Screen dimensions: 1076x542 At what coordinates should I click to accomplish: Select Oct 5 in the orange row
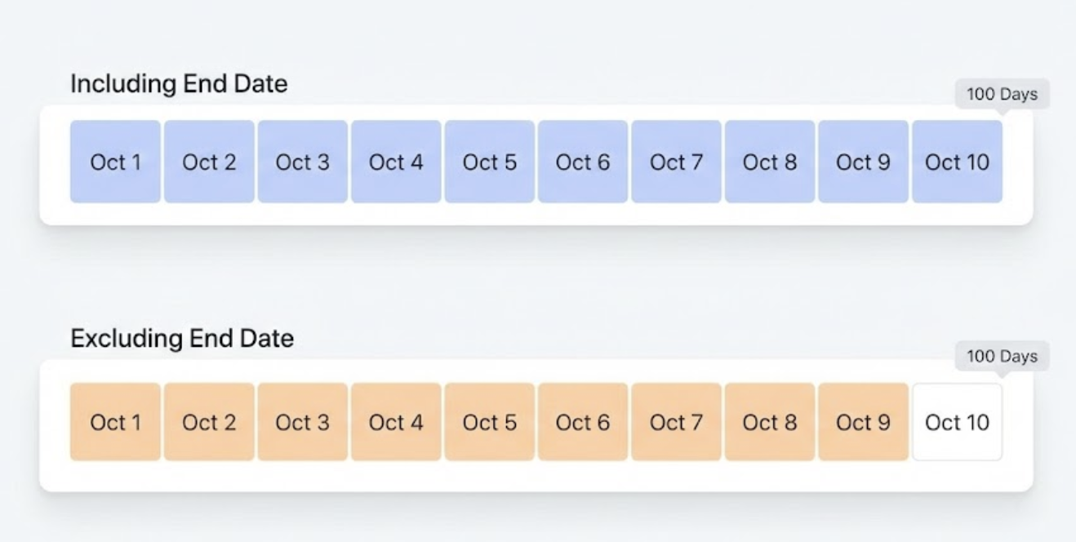tap(489, 422)
